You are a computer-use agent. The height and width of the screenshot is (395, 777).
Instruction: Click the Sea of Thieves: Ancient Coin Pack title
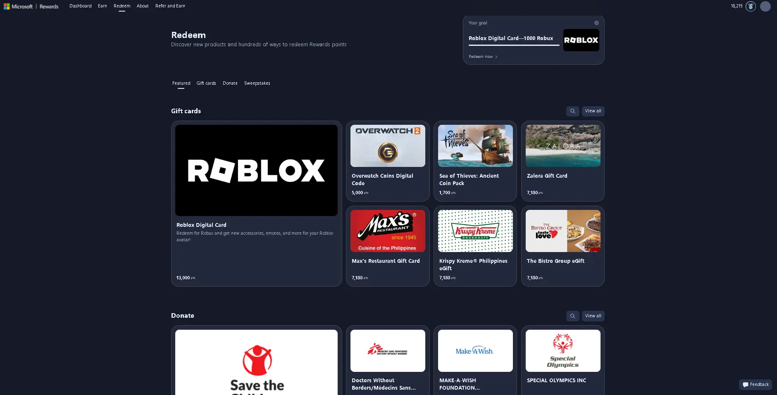point(469,180)
